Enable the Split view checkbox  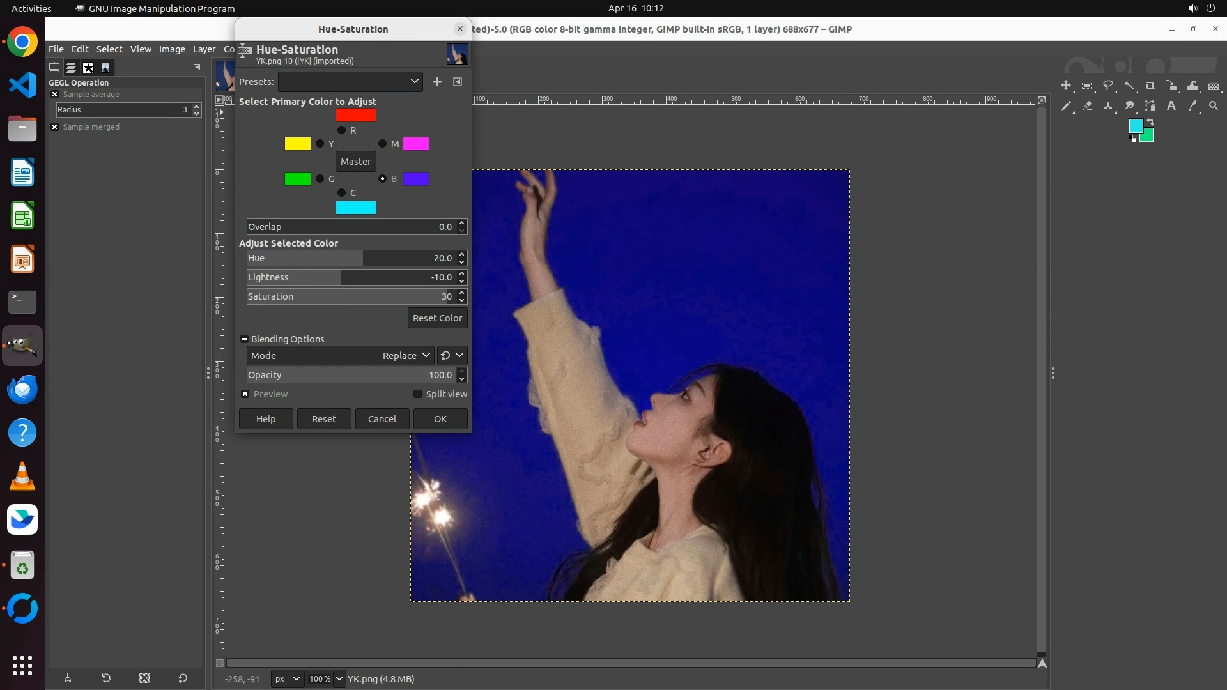point(418,394)
